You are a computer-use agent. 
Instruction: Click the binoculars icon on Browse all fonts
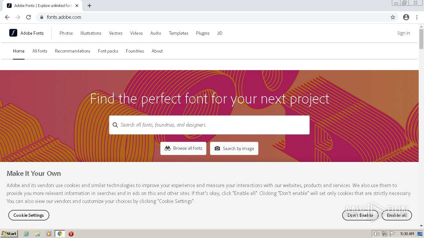(x=168, y=148)
